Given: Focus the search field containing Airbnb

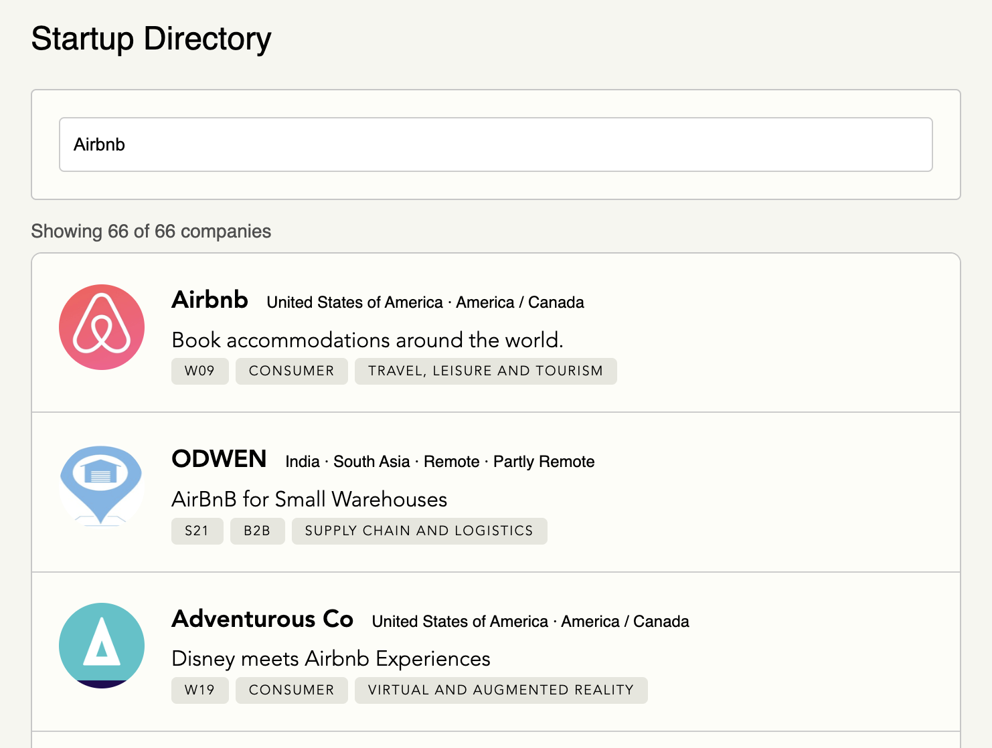Looking at the screenshot, I should 496,145.
